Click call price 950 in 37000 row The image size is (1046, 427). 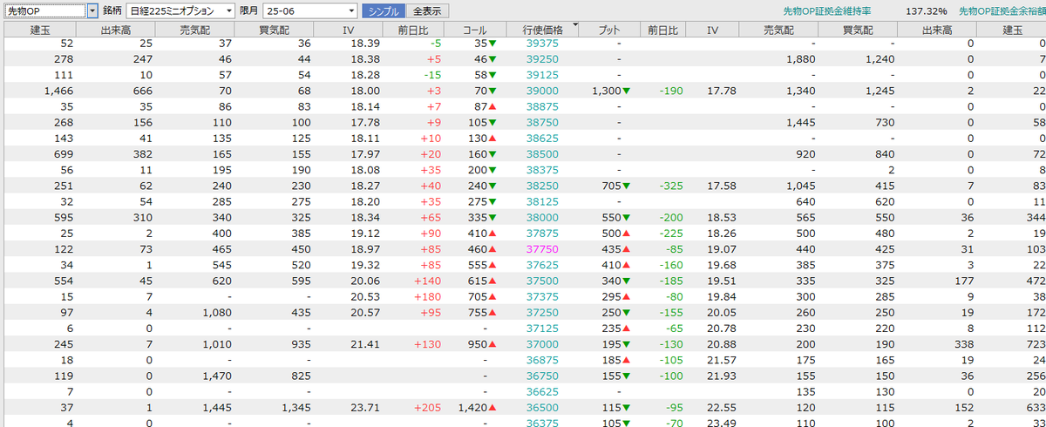pyautogui.click(x=477, y=343)
